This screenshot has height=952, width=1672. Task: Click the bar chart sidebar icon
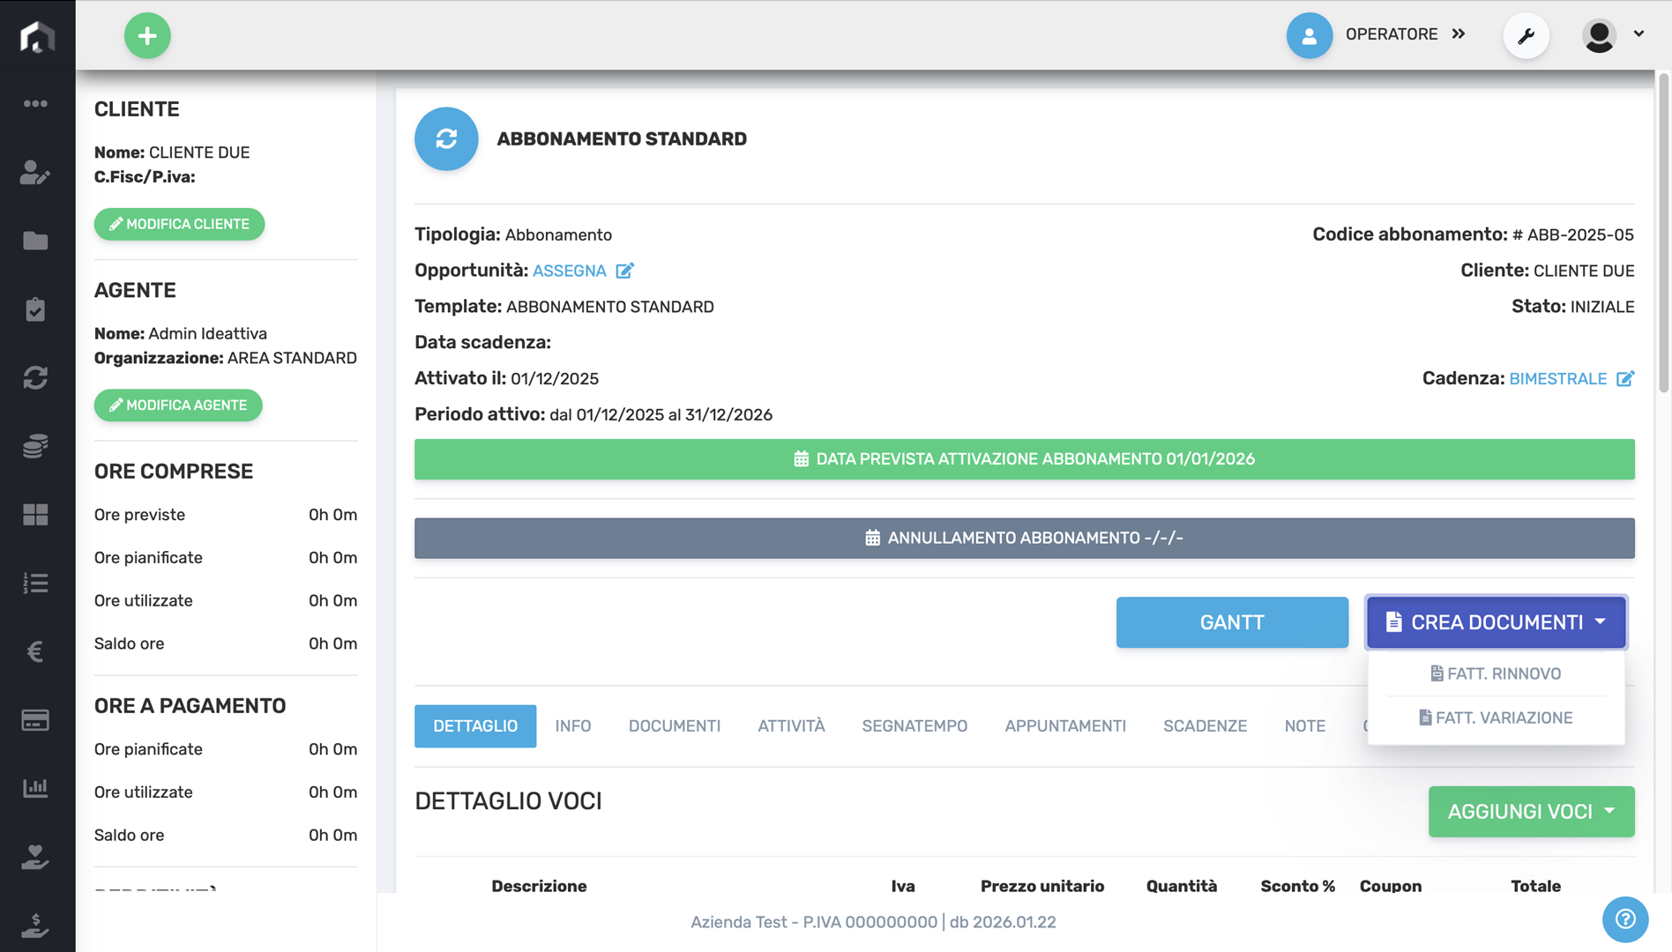(x=35, y=788)
